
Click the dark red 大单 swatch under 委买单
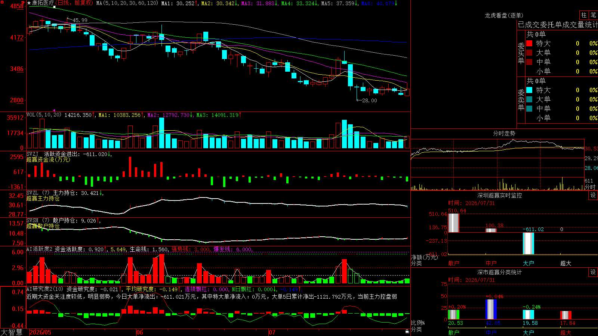pyautogui.click(x=529, y=53)
